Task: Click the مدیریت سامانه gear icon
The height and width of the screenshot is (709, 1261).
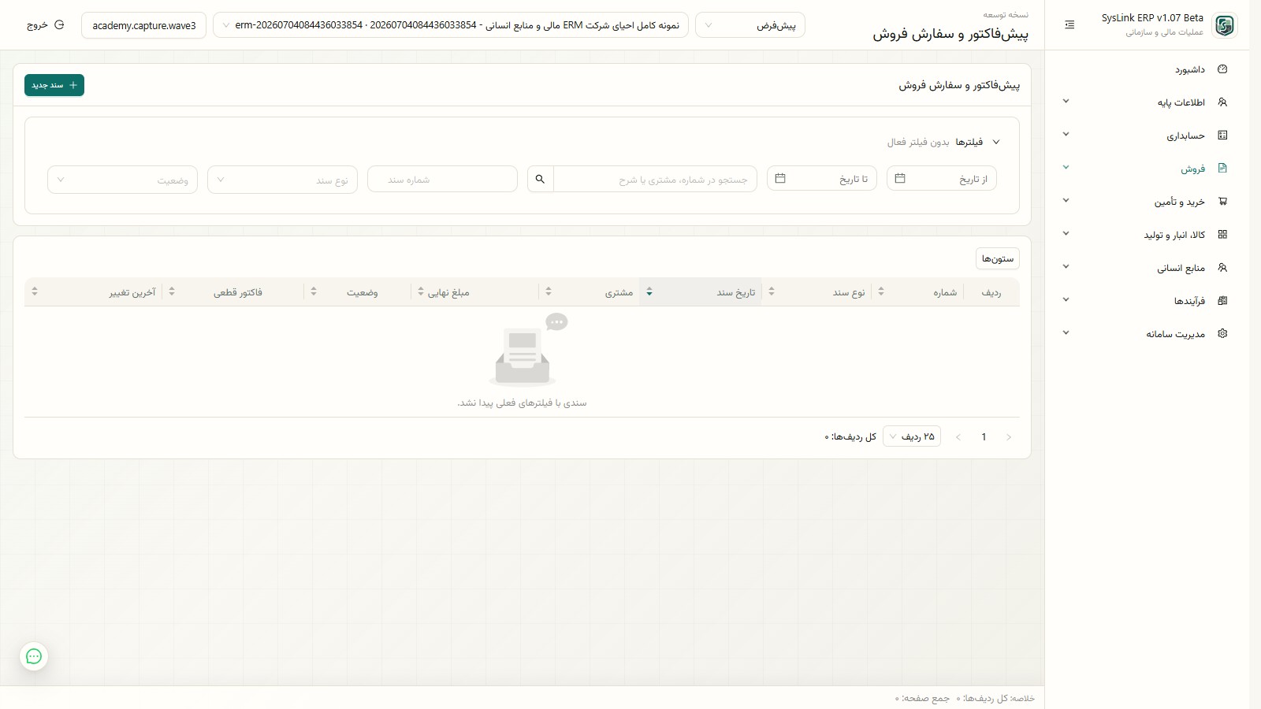Action: point(1222,334)
